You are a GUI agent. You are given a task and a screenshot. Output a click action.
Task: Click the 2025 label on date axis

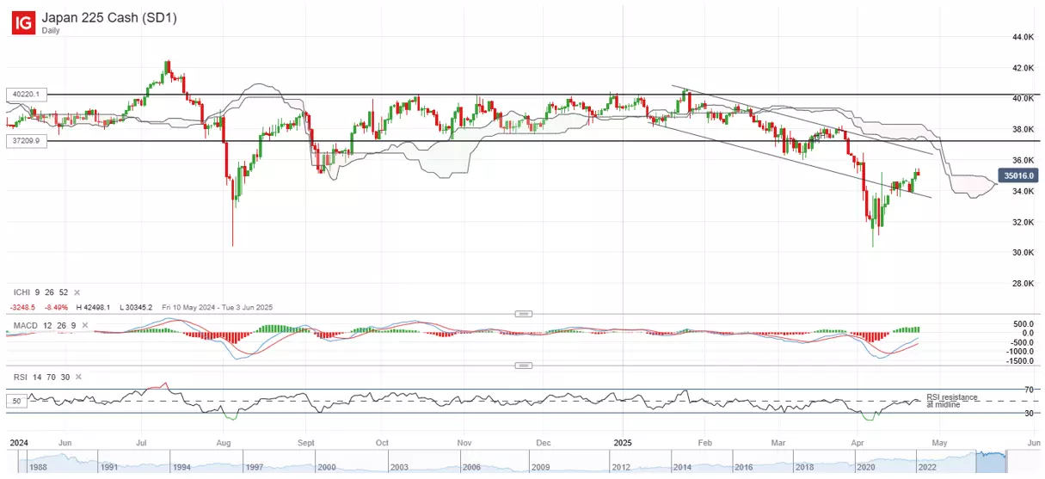pyautogui.click(x=623, y=442)
